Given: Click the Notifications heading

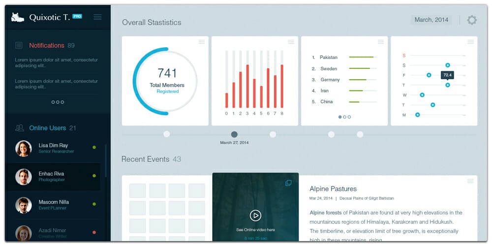Looking at the screenshot, I should pos(47,45).
